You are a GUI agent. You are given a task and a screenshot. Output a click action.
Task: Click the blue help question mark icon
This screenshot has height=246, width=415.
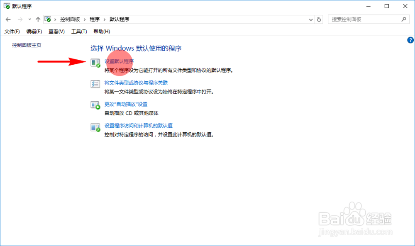410,40
